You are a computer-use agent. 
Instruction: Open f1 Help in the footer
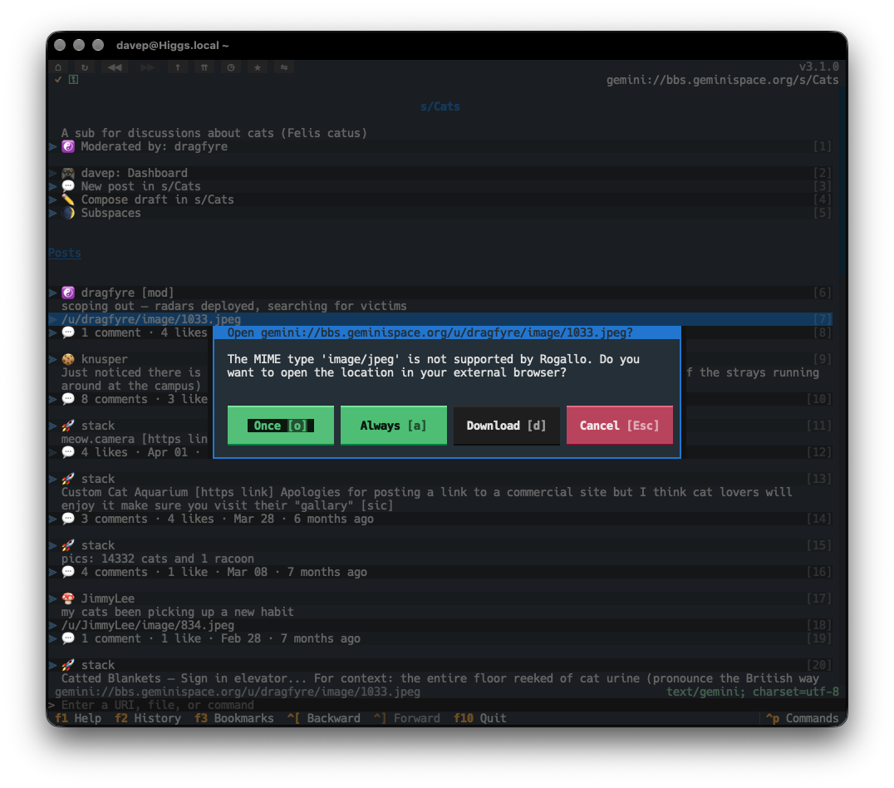click(x=78, y=718)
